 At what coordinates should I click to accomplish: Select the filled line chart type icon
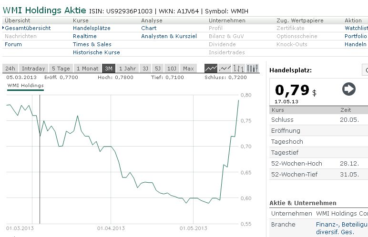[211, 69]
